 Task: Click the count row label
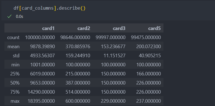click(x=13, y=37)
